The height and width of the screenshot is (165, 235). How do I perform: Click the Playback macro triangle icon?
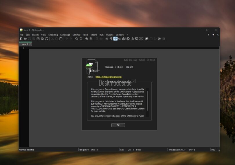155,39
